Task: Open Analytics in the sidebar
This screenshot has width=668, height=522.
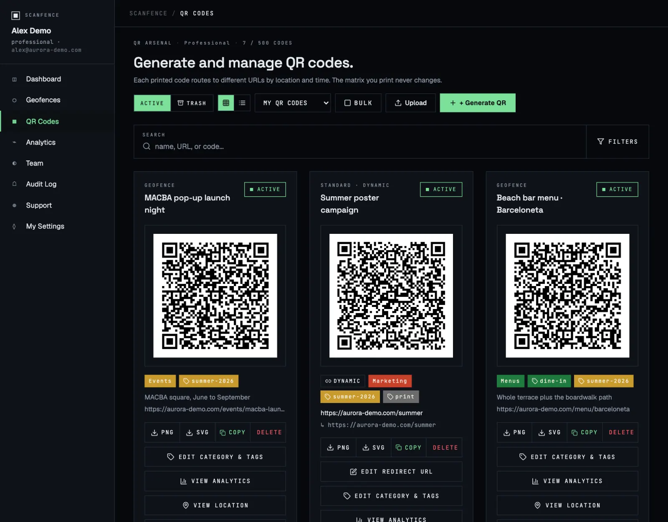Action: pos(57,142)
